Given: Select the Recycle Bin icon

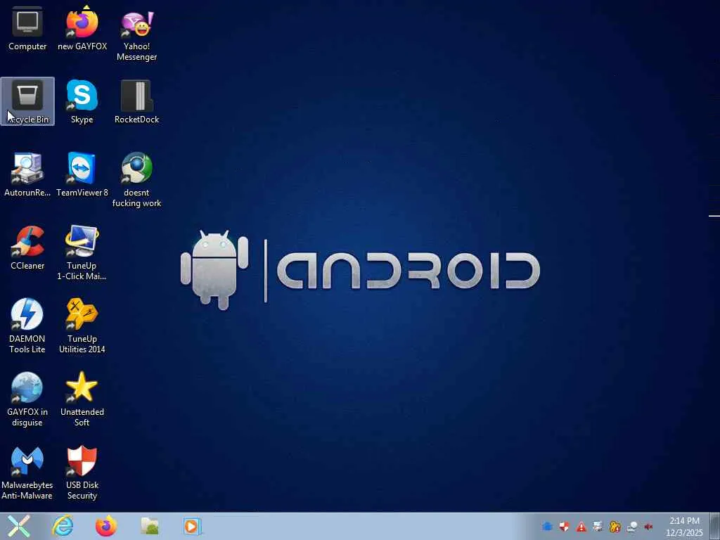Looking at the screenshot, I should click(27, 101).
